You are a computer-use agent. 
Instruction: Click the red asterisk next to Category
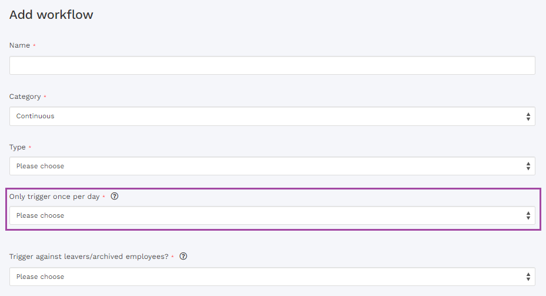(45, 97)
